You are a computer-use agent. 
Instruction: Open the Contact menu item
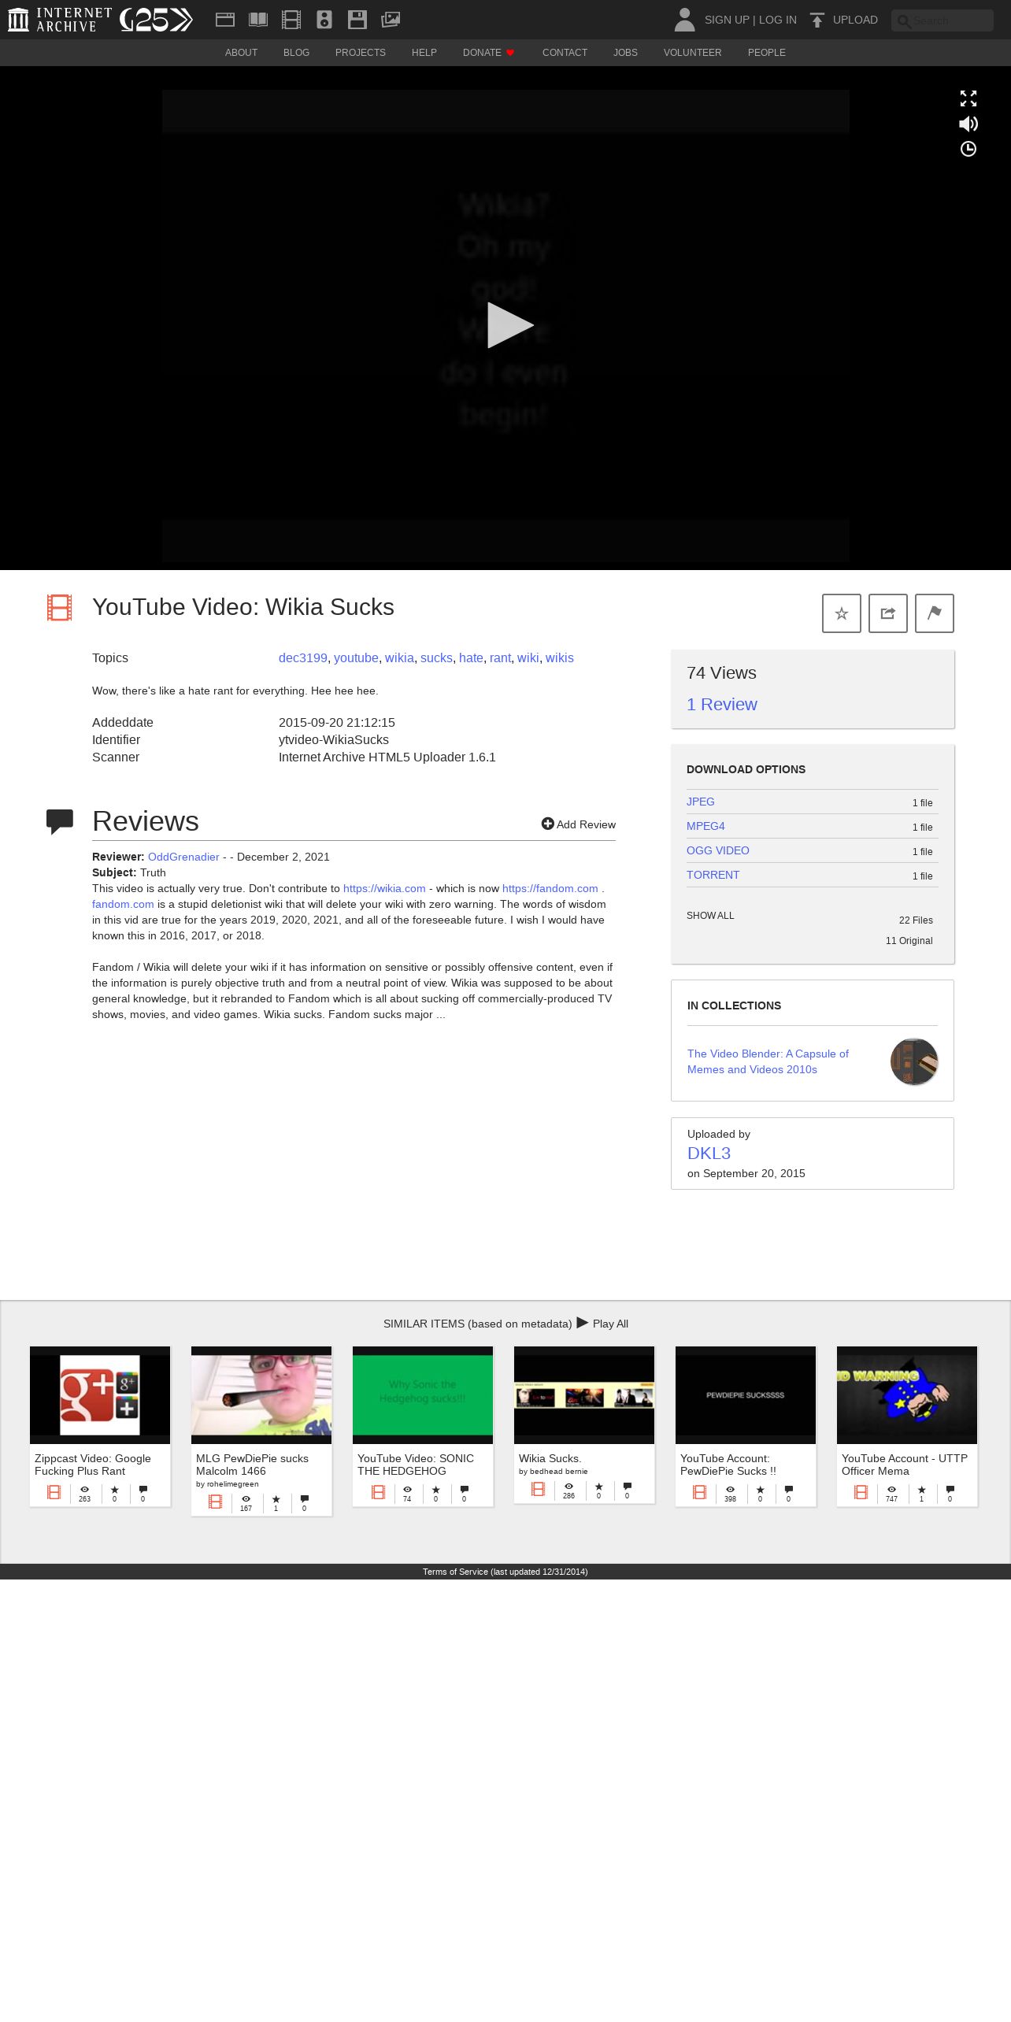565,53
